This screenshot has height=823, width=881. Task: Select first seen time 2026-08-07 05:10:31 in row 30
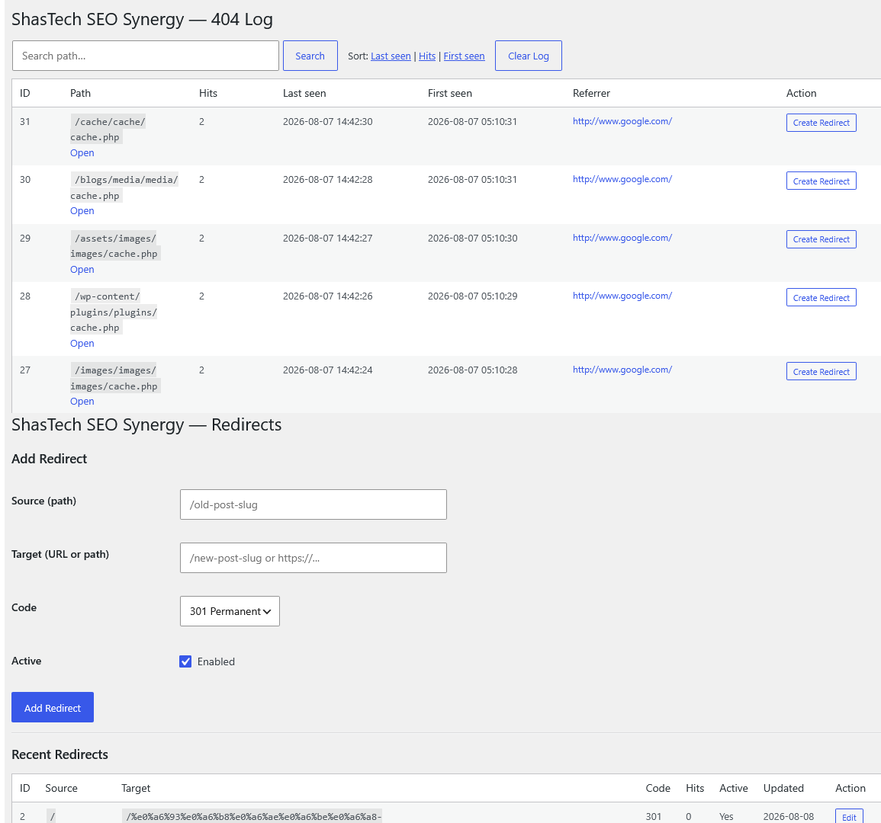[x=472, y=180]
